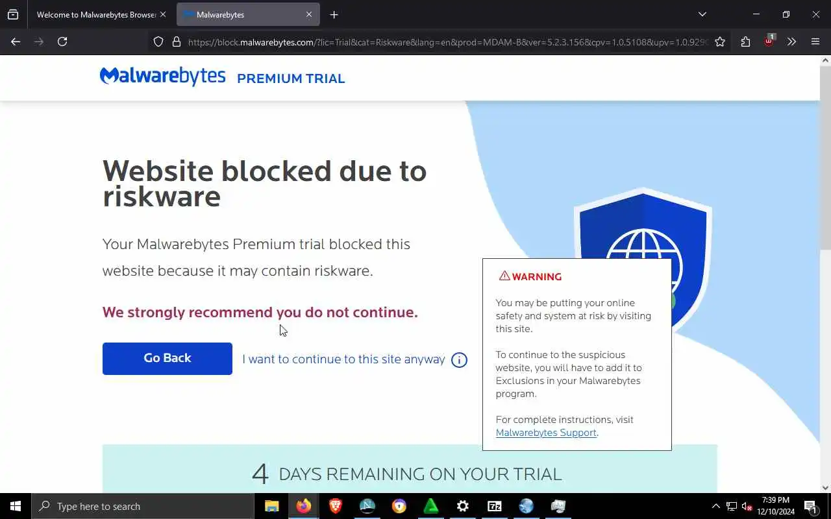831x519 pixels.
Task: Click the Go Back button
Action: click(167, 359)
